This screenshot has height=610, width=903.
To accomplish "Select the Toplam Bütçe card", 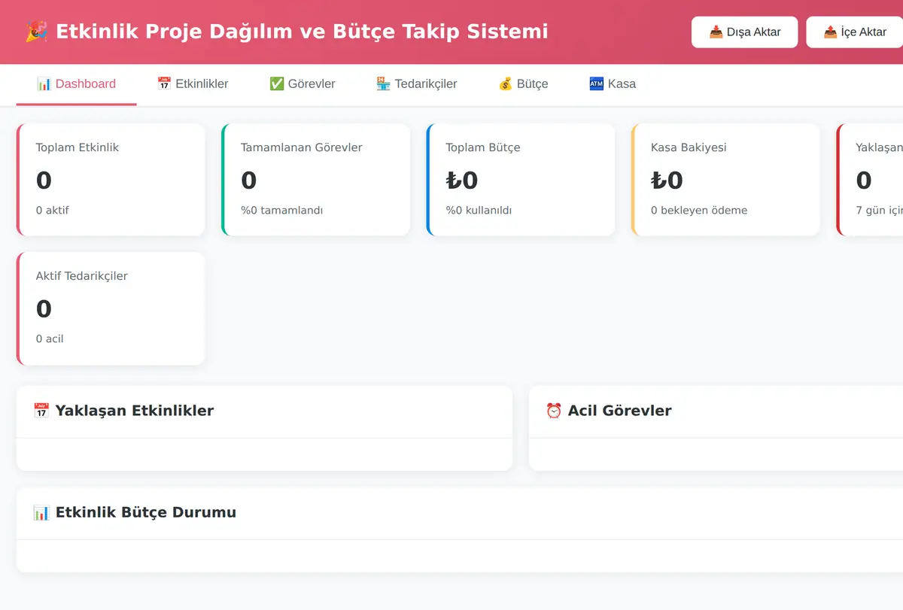I will [x=521, y=180].
